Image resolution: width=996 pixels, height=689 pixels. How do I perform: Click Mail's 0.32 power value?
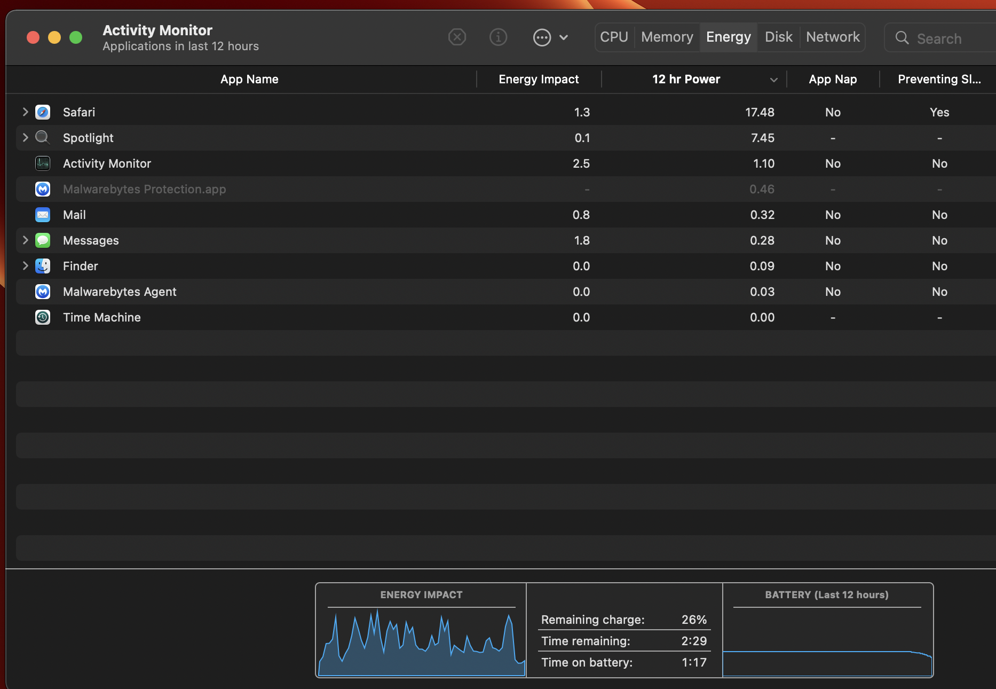(762, 215)
